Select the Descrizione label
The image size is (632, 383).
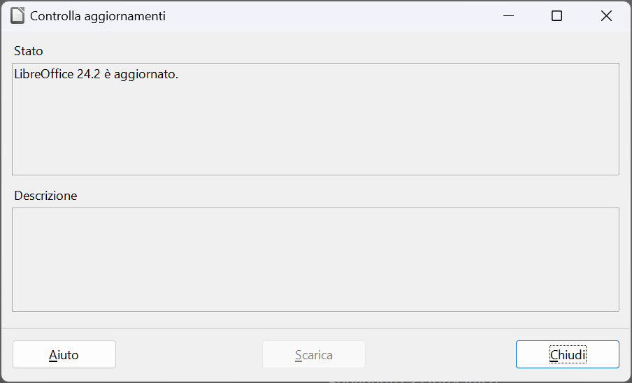click(45, 196)
